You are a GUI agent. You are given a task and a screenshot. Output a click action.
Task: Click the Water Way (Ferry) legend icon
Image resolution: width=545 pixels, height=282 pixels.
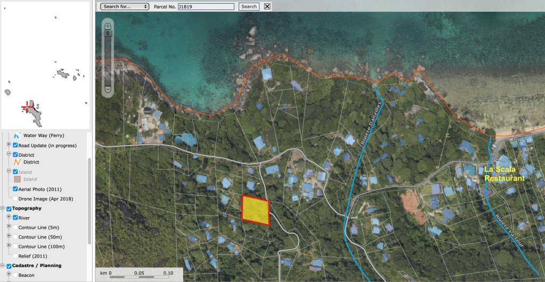pyautogui.click(x=16, y=135)
